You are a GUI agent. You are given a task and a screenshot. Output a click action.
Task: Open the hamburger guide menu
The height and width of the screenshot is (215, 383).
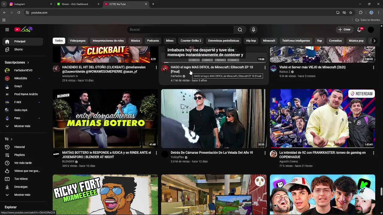7,30
